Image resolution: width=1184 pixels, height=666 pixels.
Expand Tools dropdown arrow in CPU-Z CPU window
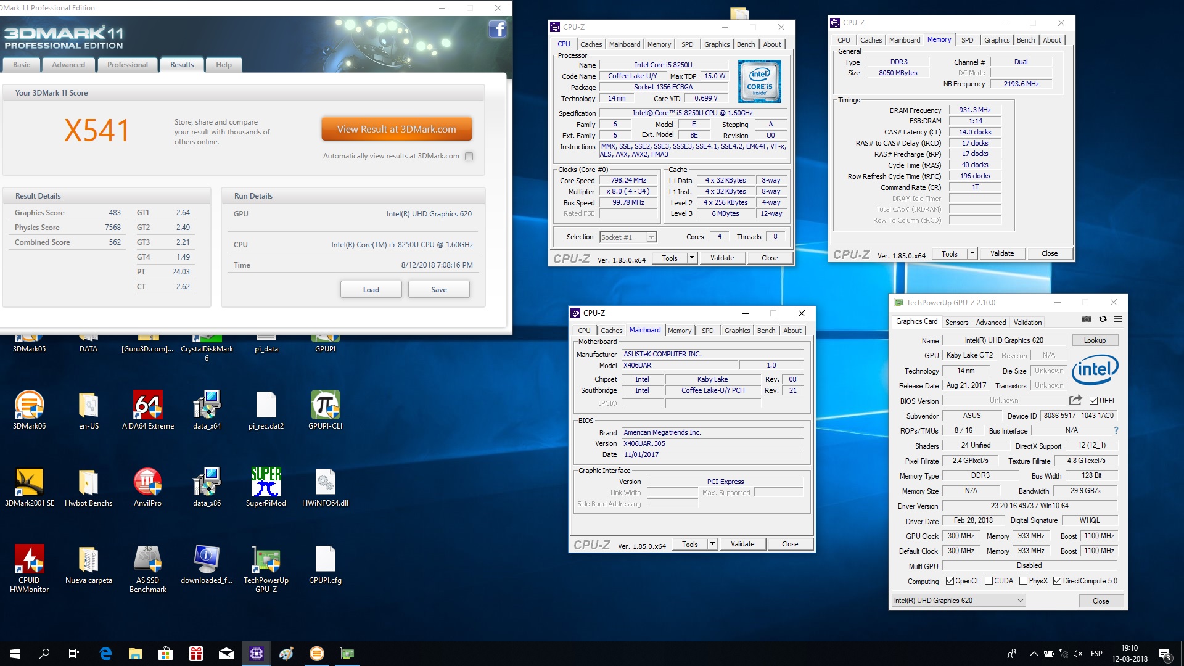pyautogui.click(x=693, y=258)
